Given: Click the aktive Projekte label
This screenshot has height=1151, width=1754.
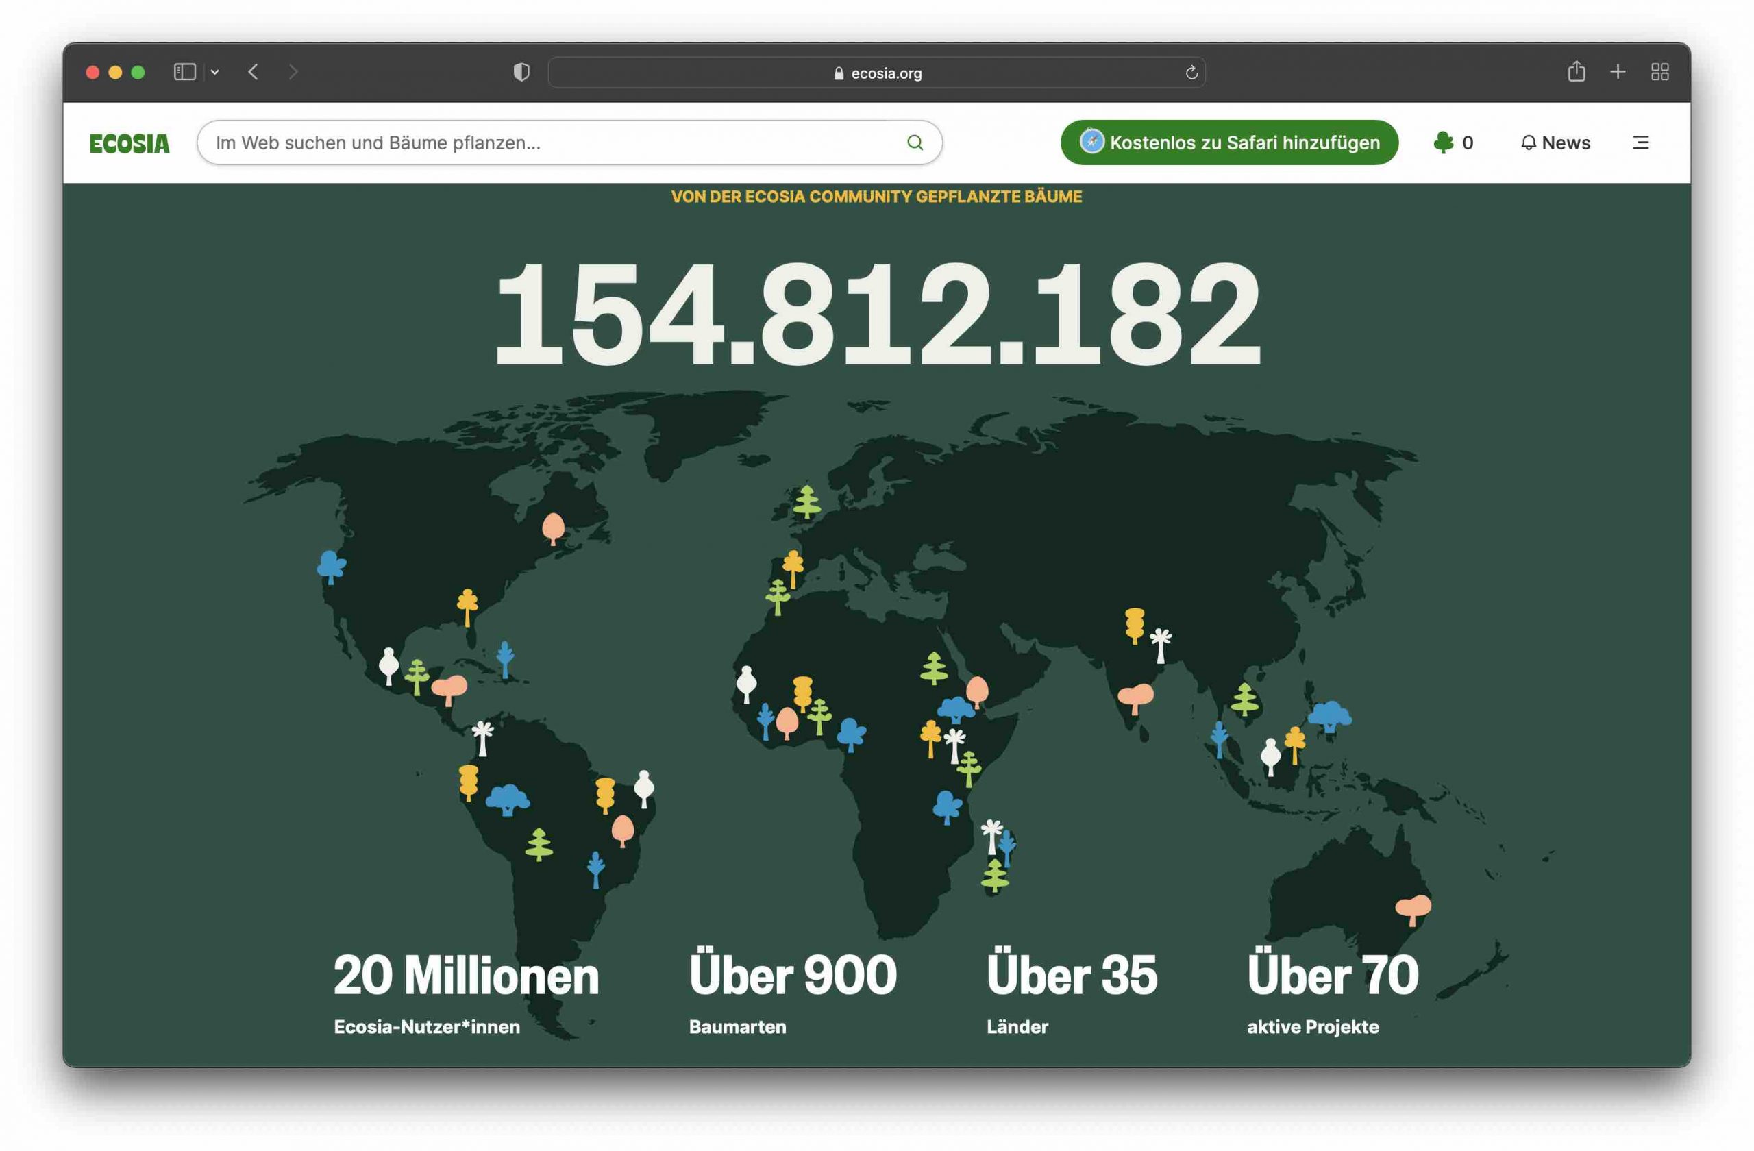Looking at the screenshot, I should [x=1313, y=1026].
